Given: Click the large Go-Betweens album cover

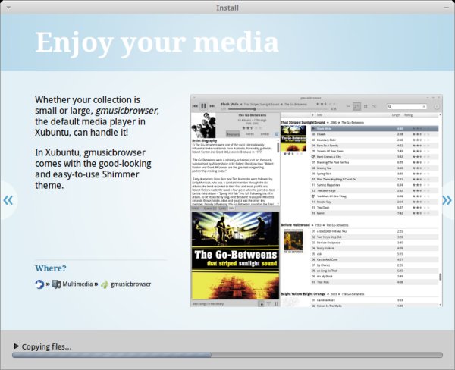Looking at the screenshot, I should pos(235,256).
